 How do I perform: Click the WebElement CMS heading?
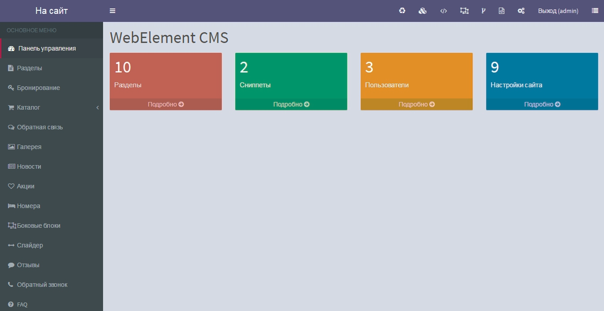(x=169, y=38)
